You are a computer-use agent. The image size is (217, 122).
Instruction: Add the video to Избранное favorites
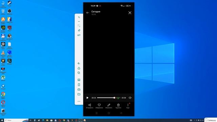pyautogui.click(x=99, y=106)
